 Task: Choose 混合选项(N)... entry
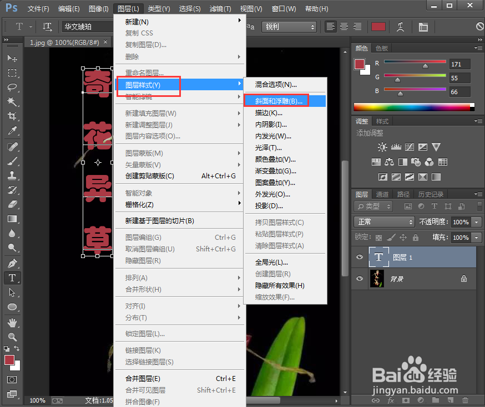285,85
